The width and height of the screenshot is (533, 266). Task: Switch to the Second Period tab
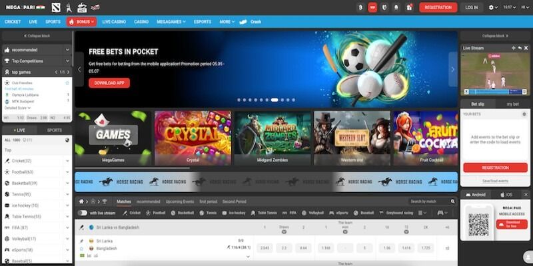(235, 201)
